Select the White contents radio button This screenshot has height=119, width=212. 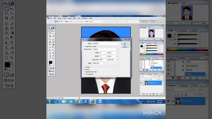tap(85, 69)
